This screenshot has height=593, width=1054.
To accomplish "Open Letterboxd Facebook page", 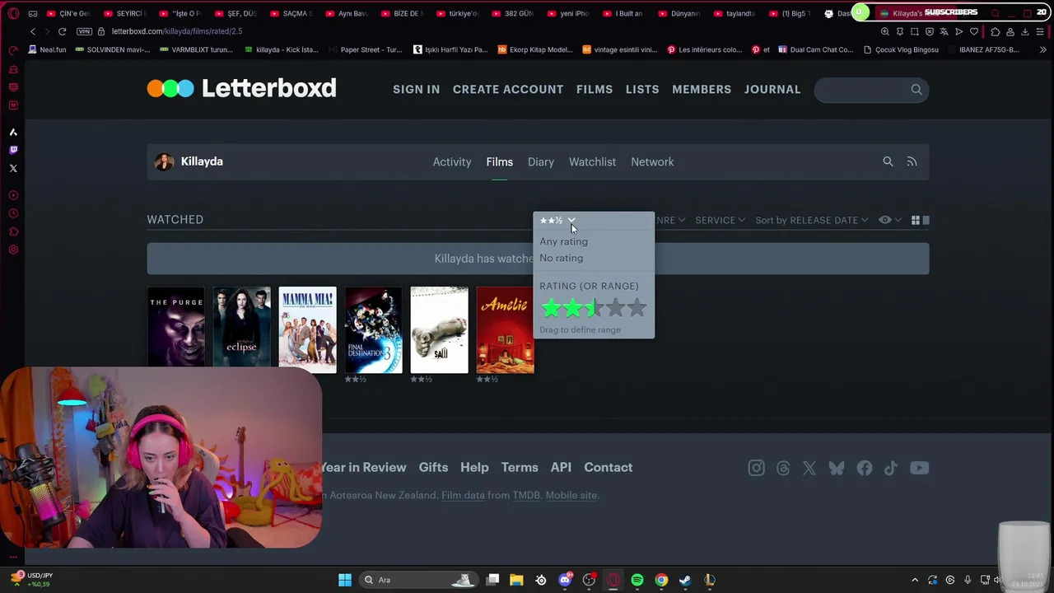I will [865, 468].
